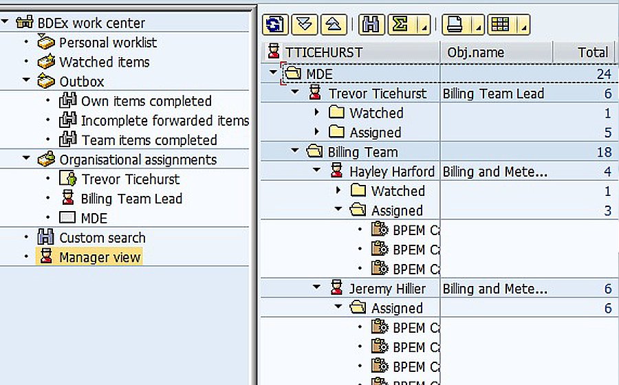Select Billing Team Lead in the left tree
Screen dimensions: 619x385
[131, 199]
